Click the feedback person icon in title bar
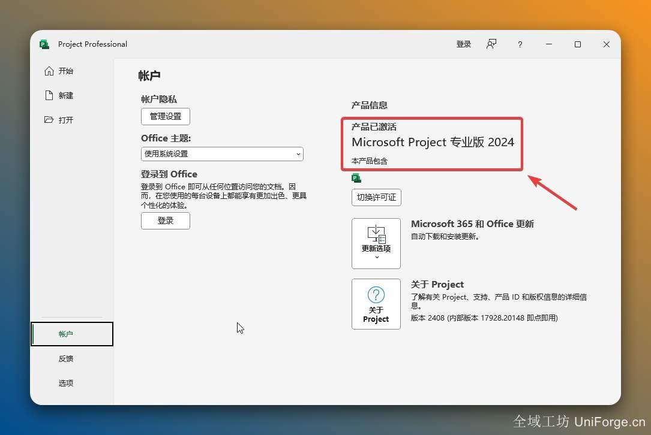This screenshot has height=435, width=651. (491, 44)
